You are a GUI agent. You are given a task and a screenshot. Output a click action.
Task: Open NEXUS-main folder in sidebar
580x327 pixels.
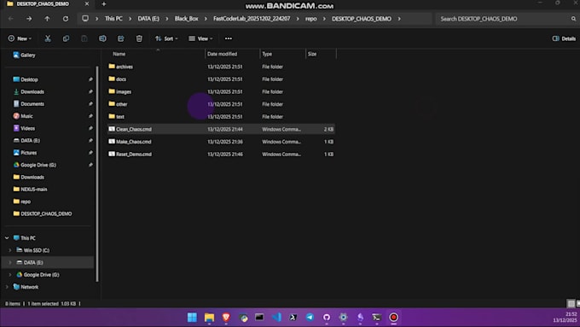pos(31,190)
